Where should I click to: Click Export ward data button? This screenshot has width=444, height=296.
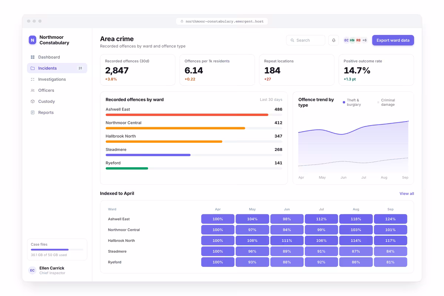coord(393,40)
